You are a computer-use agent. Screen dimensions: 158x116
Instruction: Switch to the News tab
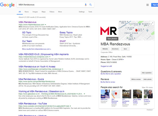tap(27, 12)
